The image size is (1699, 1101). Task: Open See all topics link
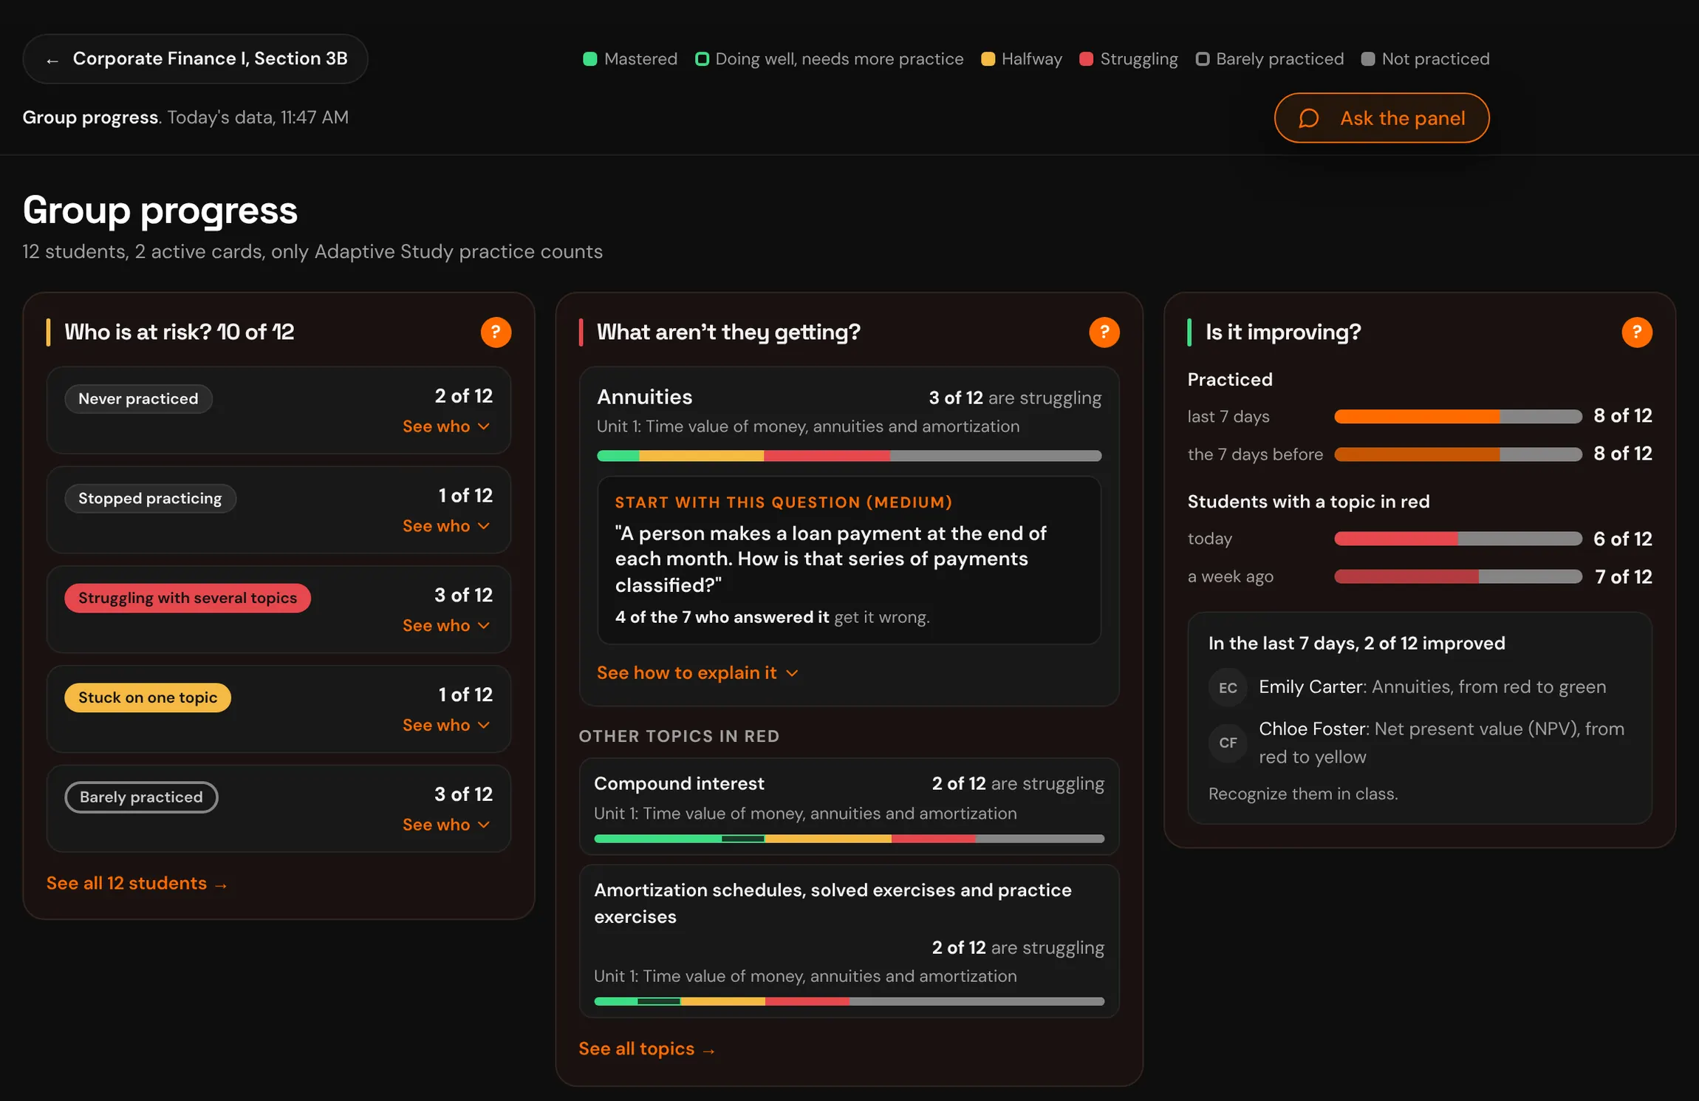(647, 1049)
